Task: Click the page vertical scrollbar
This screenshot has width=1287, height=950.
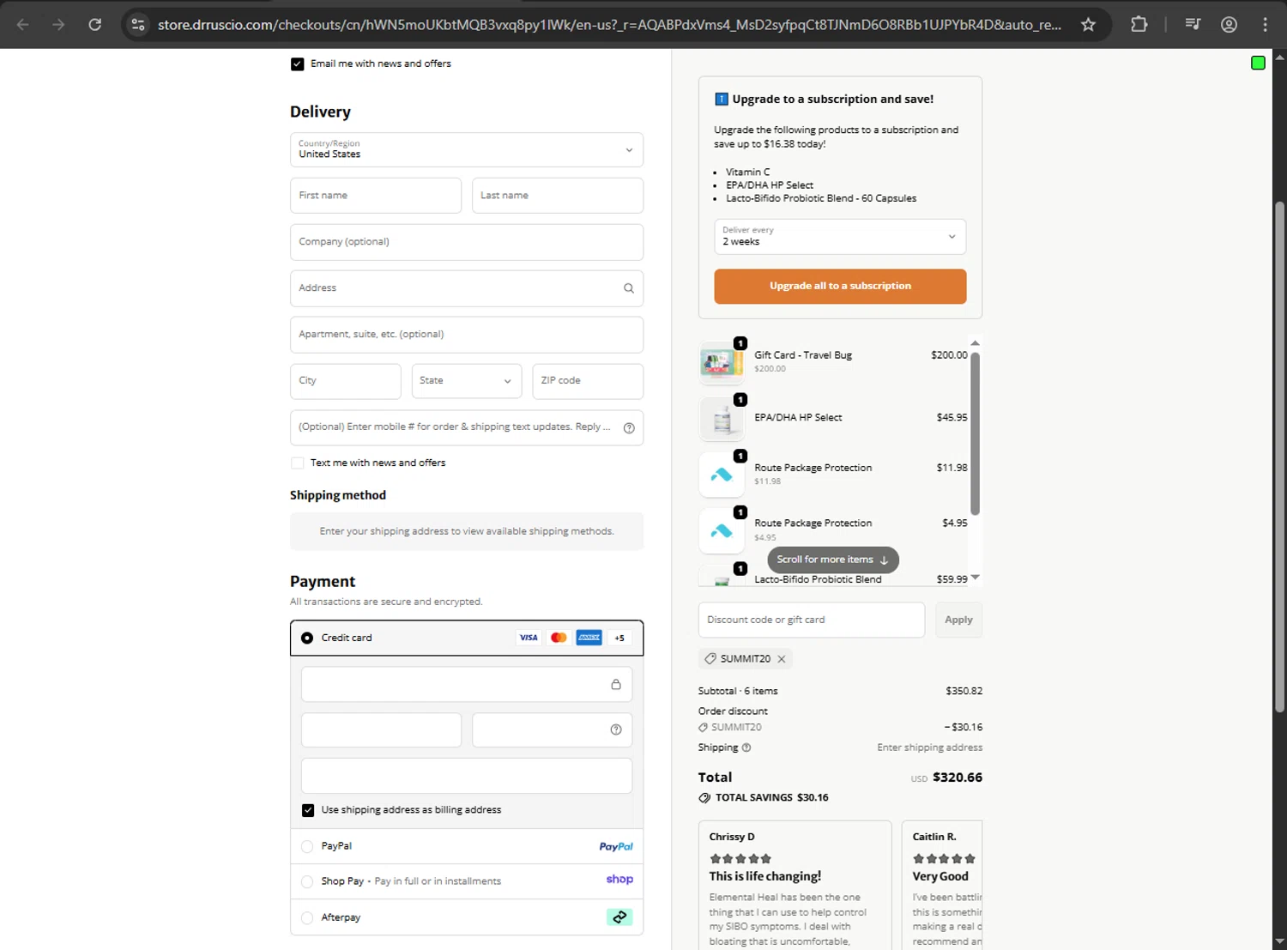Action: tap(1279, 455)
